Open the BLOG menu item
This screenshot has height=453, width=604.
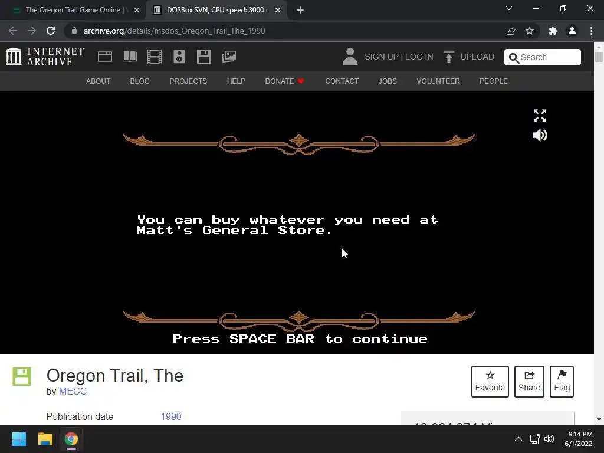tap(140, 81)
